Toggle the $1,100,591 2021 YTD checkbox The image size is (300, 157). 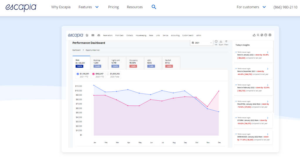tap(78, 74)
